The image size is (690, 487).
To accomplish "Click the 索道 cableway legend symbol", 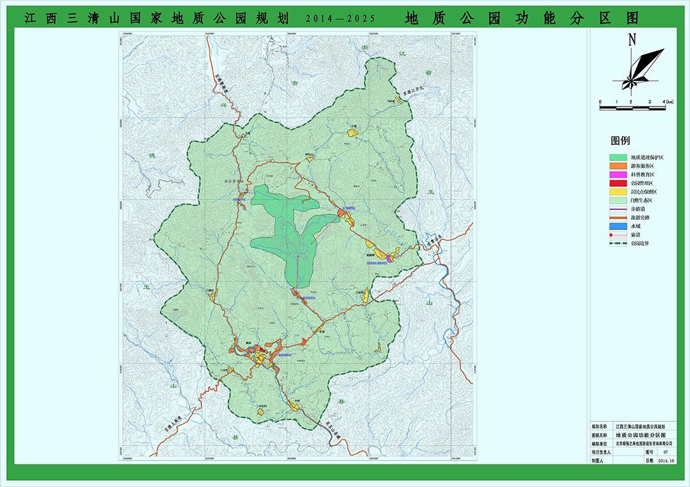I will tap(619, 234).
